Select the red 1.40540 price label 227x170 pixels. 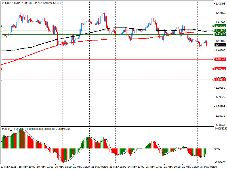(x=220, y=59)
